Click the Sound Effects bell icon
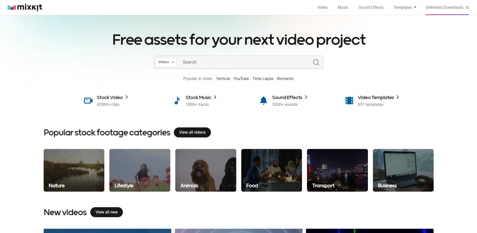Viewport: 477px width, 233px height. coord(264,101)
